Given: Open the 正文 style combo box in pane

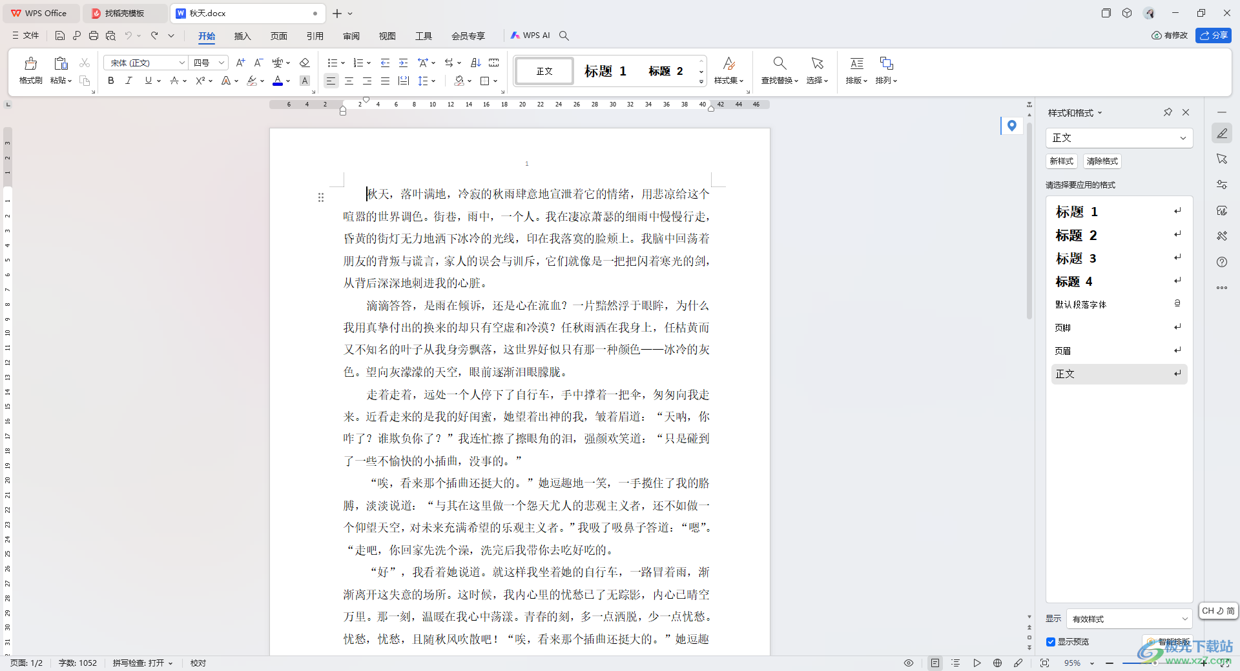Looking at the screenshot, I should (1119, 137).
